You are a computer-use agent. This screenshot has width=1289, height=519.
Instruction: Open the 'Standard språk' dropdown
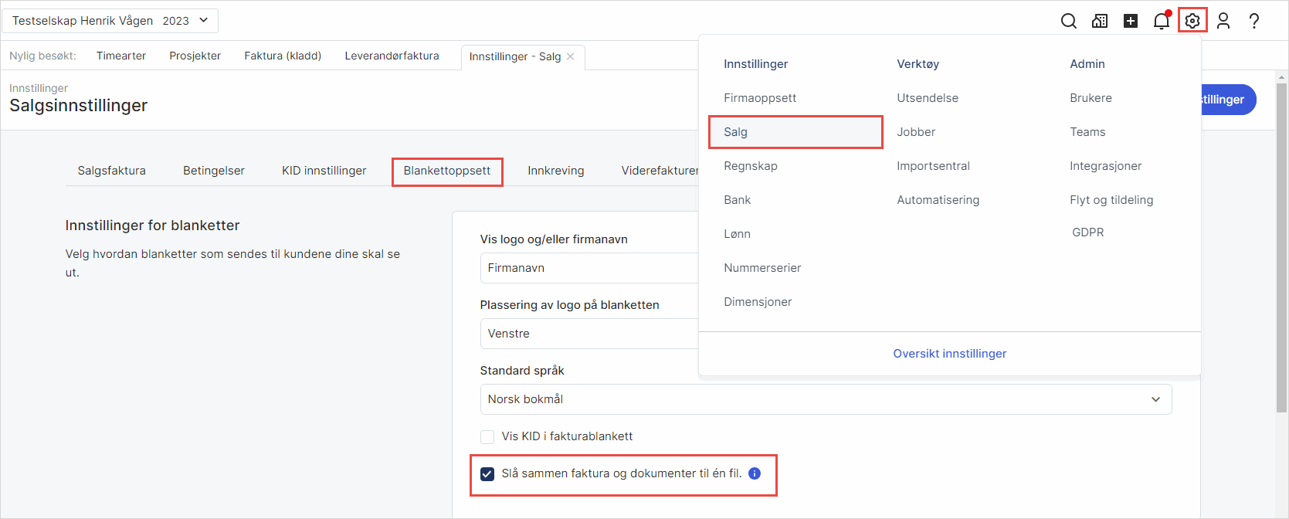point(825,399)
